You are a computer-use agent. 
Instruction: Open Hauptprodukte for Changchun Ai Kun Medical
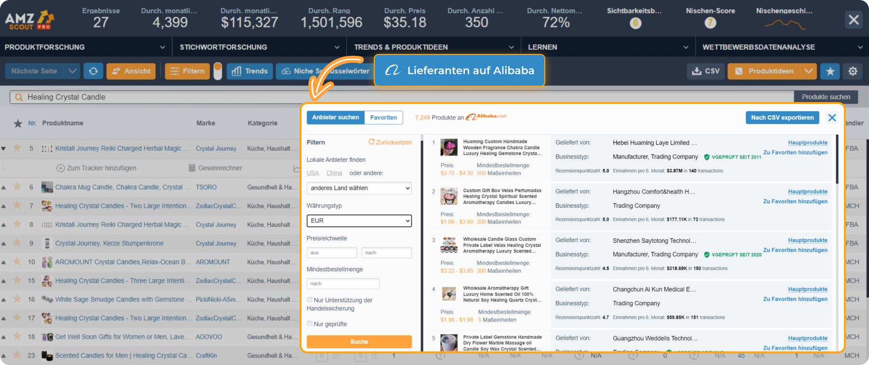coord(808,289)
